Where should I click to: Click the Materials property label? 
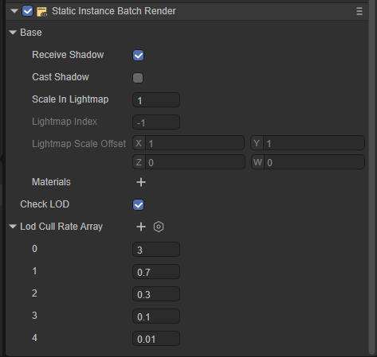[x=51, y=182]
